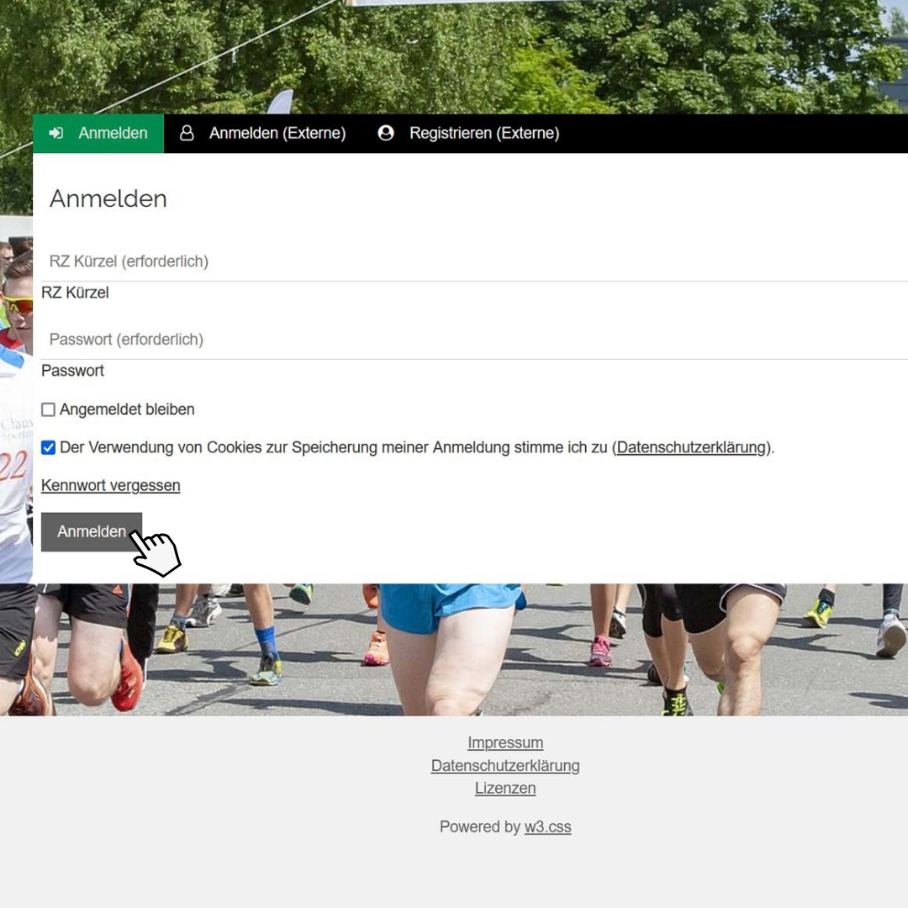Image resolution: width=908 pixels, height=908 pixels.
Task: Open the Impressum footer link
Action: click(x=505, y=743)
